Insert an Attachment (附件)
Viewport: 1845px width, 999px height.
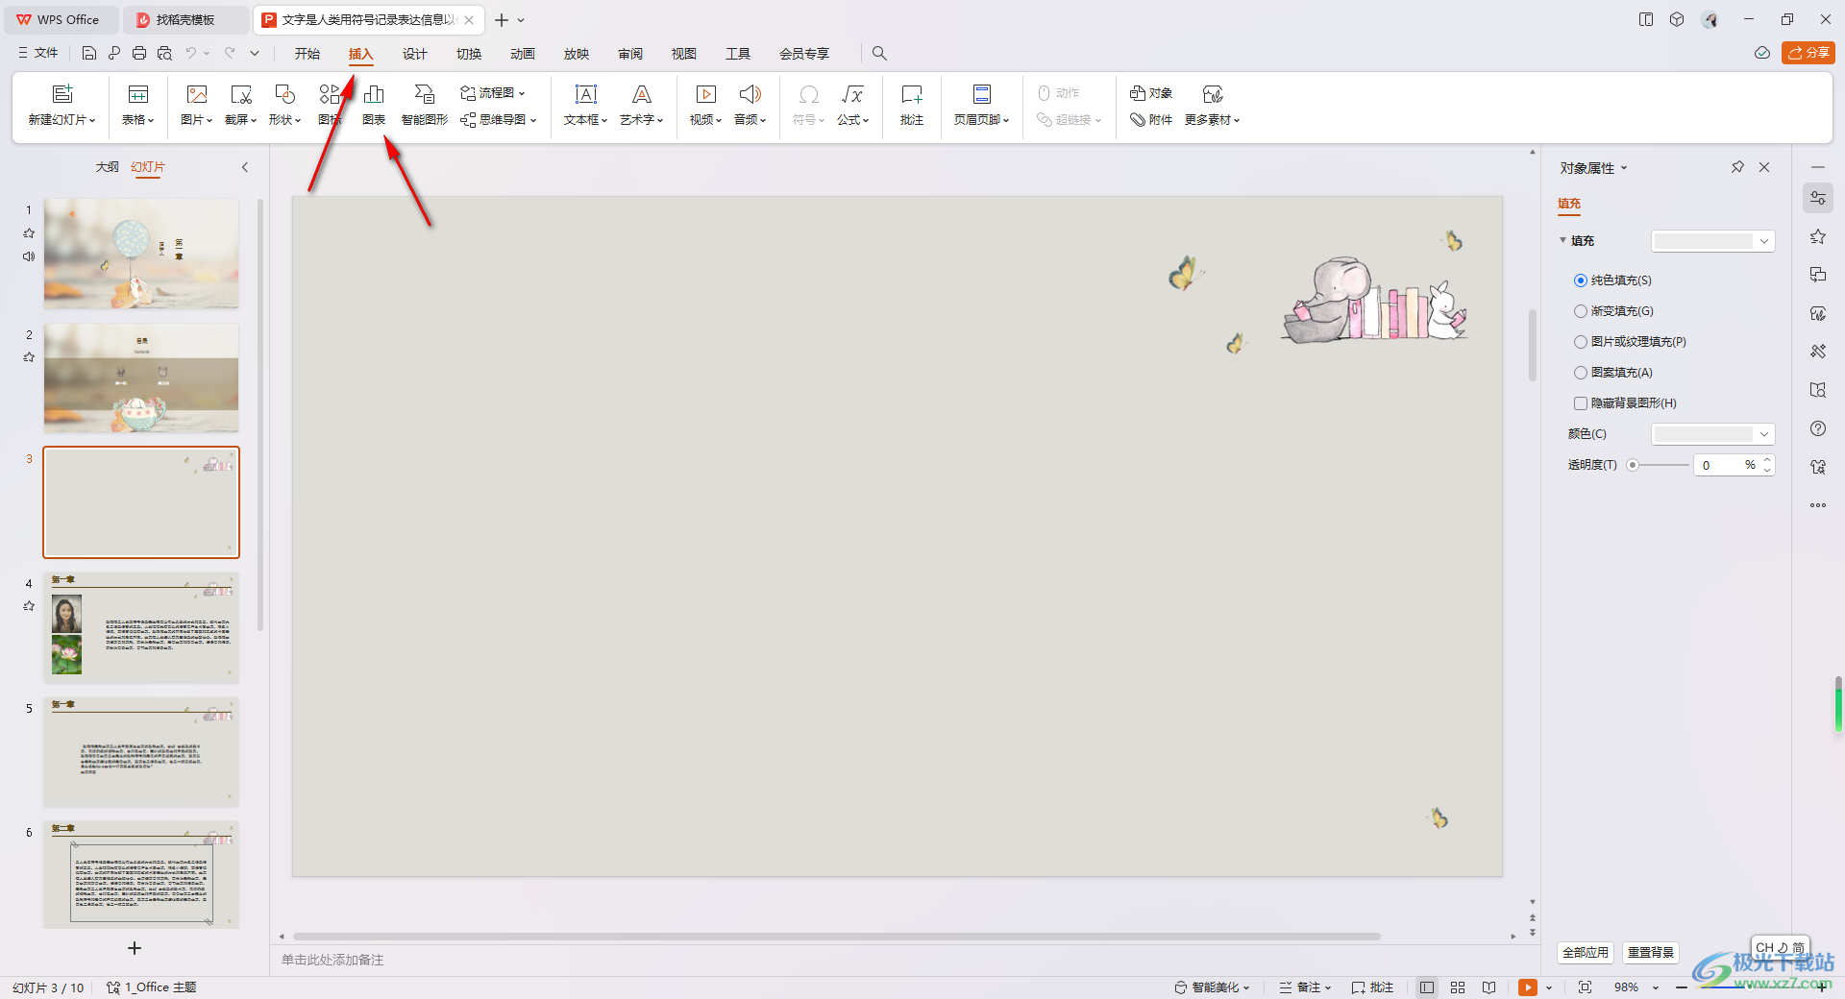1151,120
